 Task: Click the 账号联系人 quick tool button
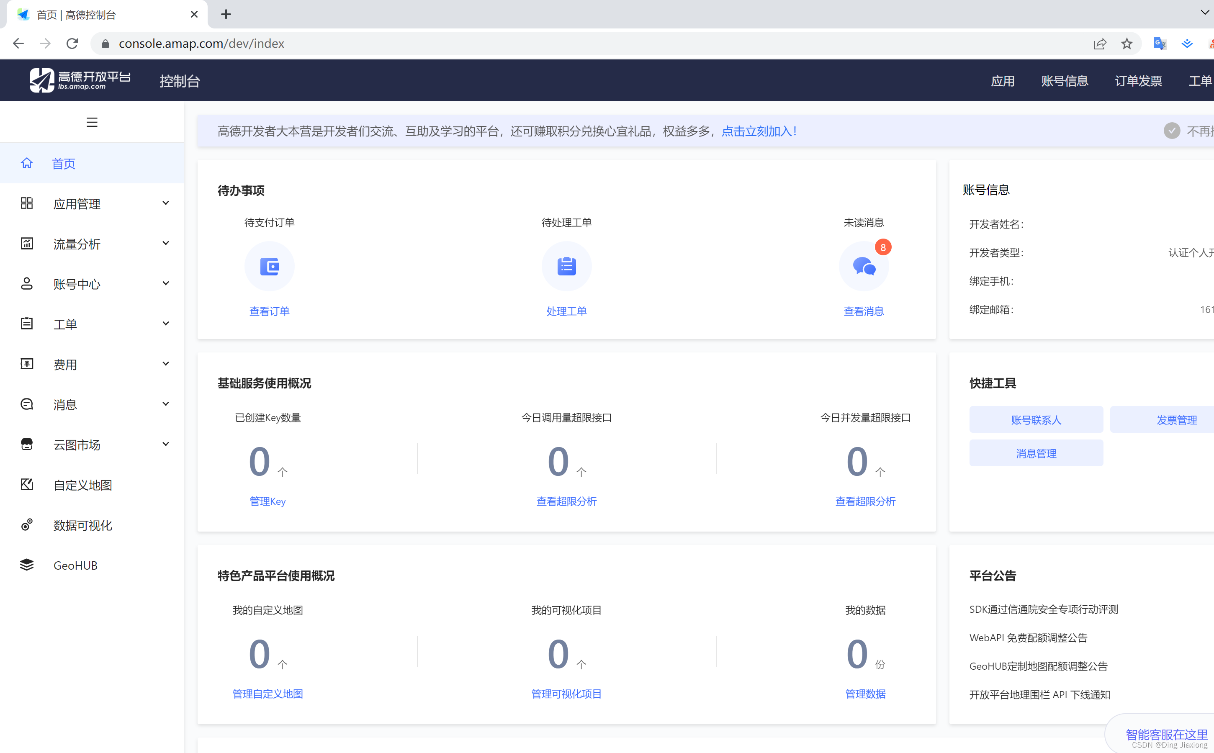1036,419
